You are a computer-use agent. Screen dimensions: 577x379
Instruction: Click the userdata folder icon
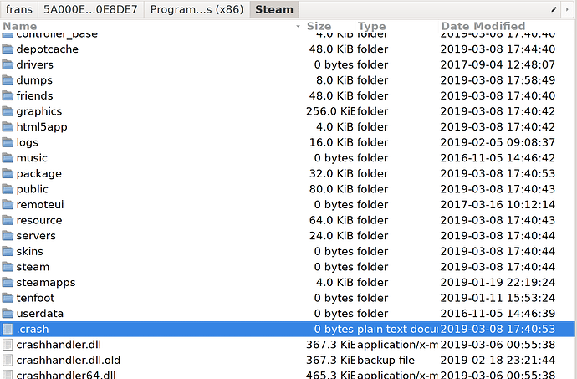pyautogui.click(x=8, y=314)
